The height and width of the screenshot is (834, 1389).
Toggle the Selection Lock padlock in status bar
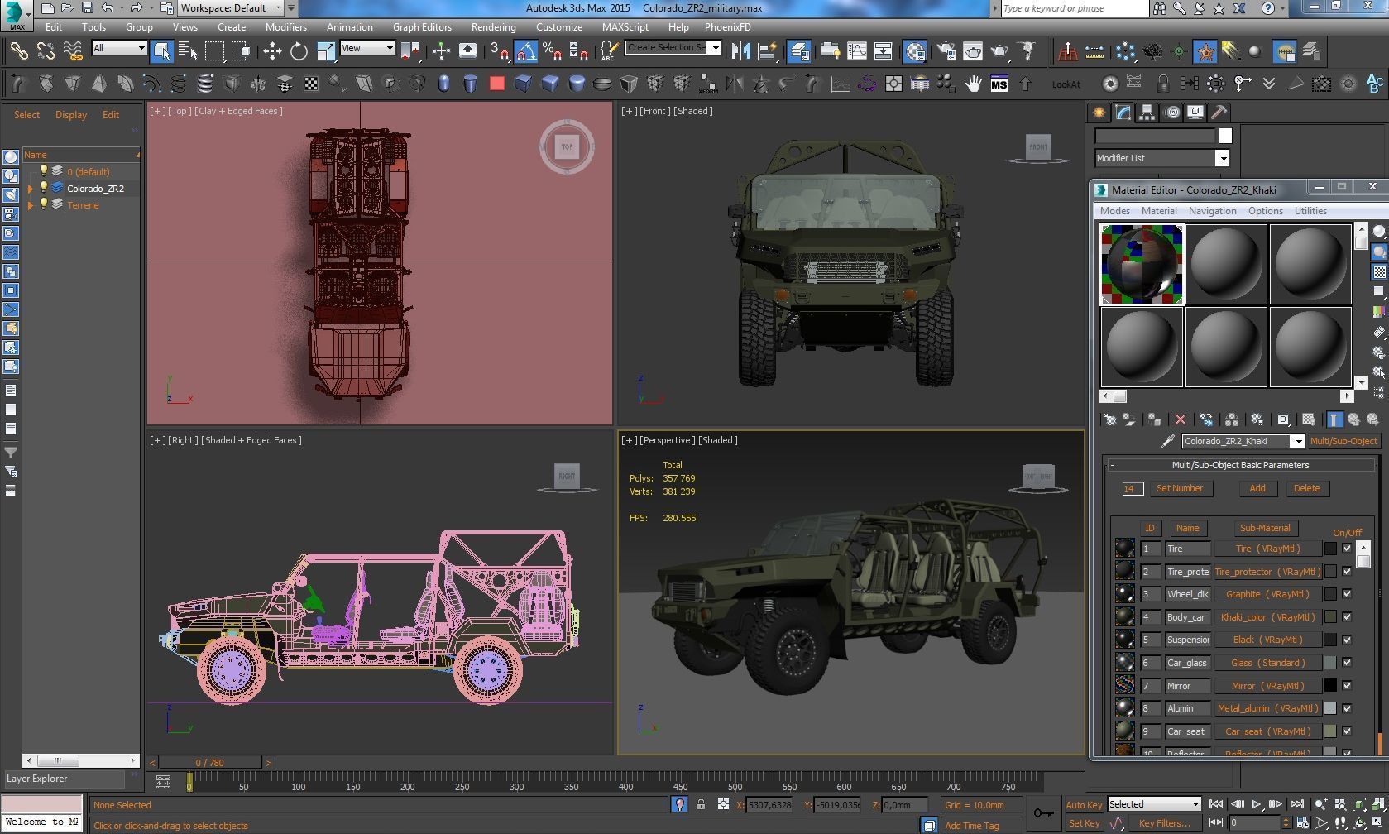tap(702, 804)
